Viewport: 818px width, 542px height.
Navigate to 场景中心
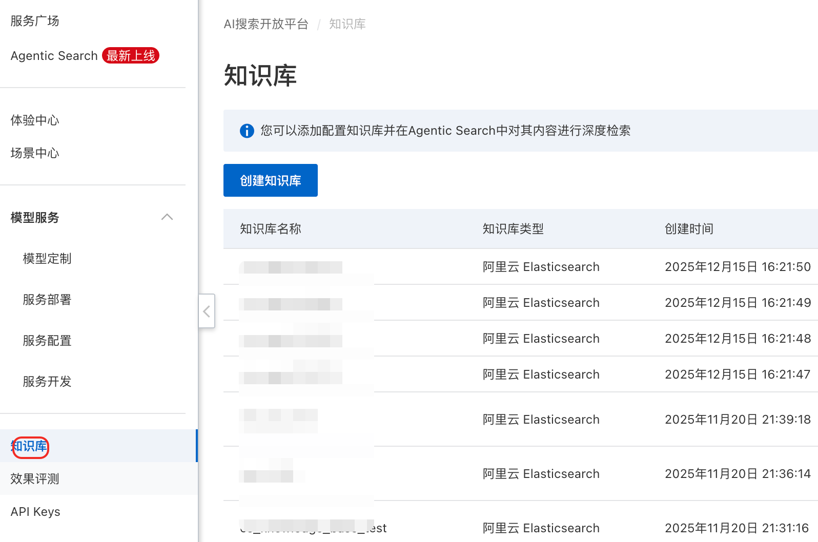35,153
